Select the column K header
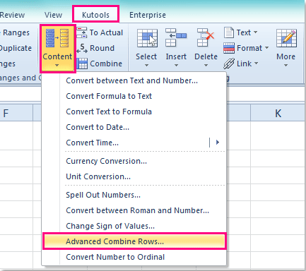 pyautogui.click(x=278, y=113)
